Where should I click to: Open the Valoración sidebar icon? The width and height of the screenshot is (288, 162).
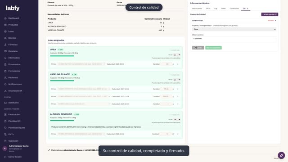click(5, 141)
